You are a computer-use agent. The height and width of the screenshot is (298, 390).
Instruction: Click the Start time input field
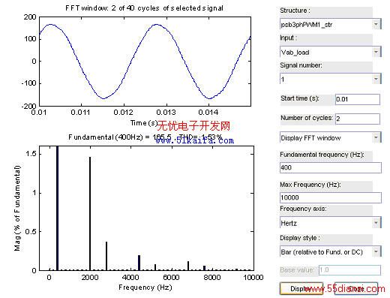358,99
